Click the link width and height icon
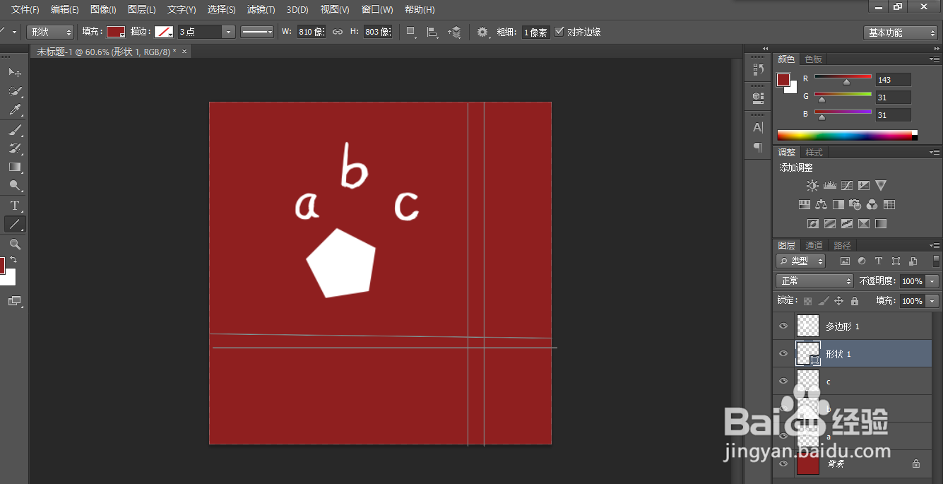 tap(338, 32)
